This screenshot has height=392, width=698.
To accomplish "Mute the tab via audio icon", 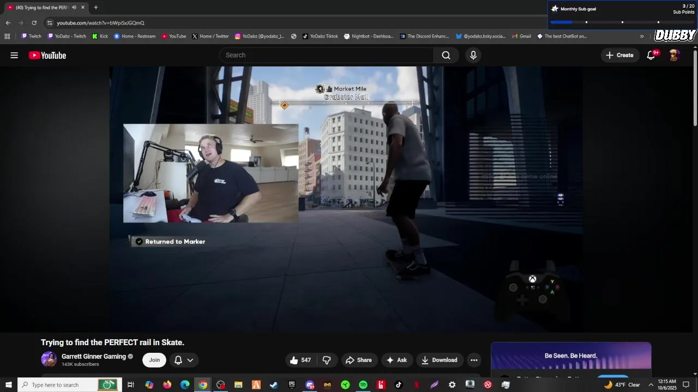I will [74, 8].
